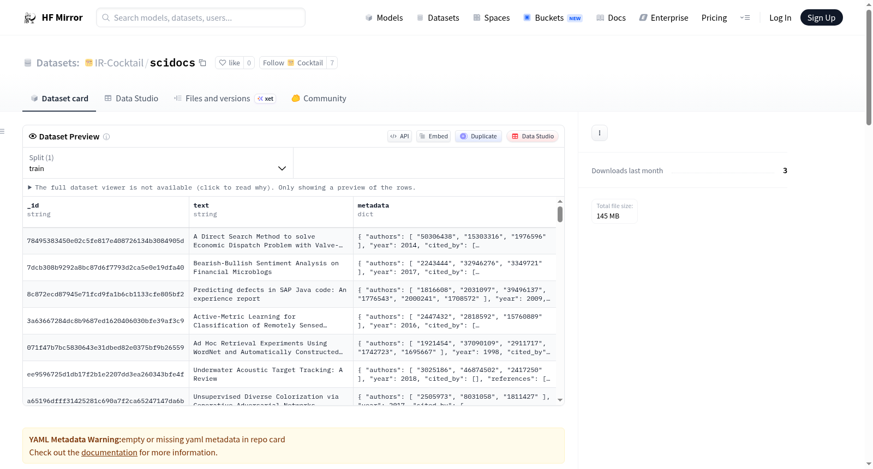
Task: Copy dataset name with the copy icon
Action: (202, 63)
